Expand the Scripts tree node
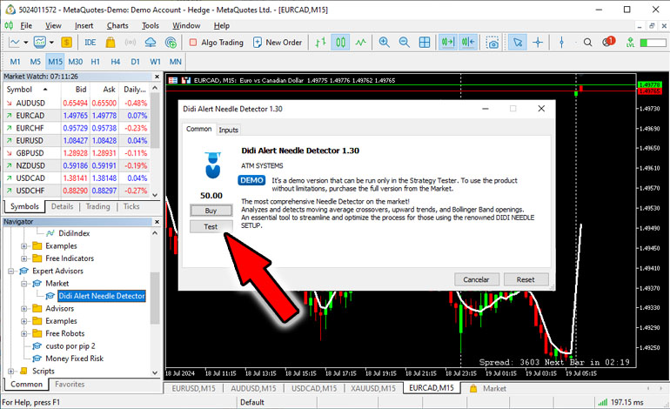 coord(10,371)
